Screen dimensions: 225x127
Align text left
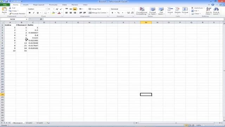point(66,13)
